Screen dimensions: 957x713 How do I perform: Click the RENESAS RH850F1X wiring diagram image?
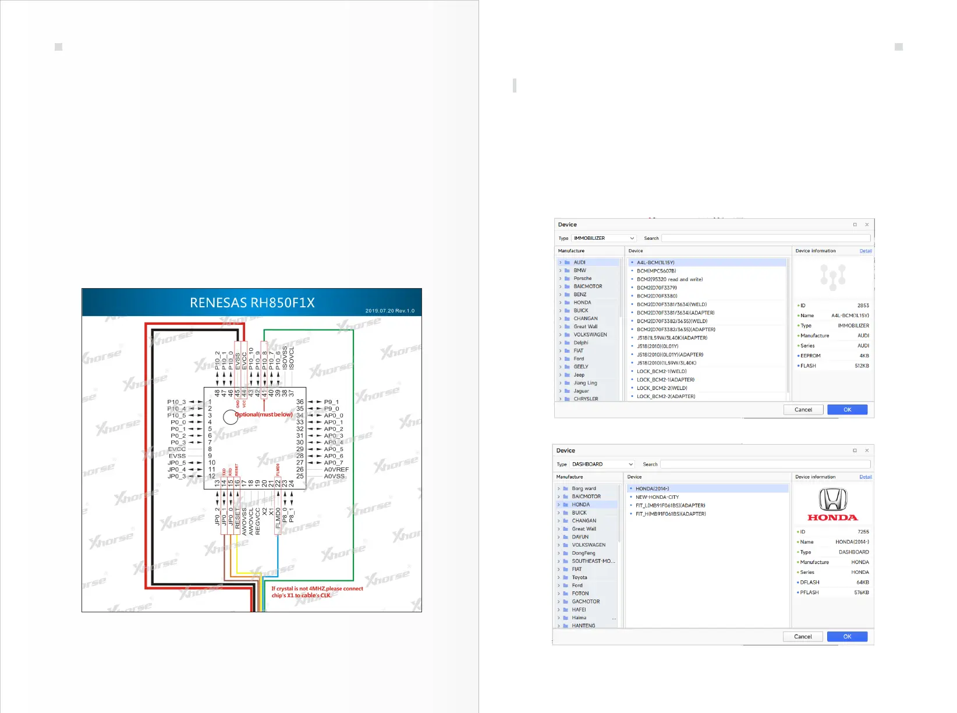pyautogui.click(x=251, y=450)
